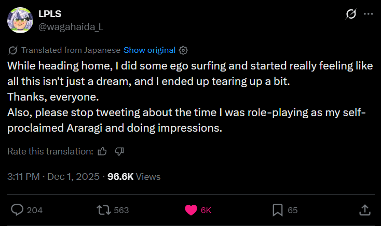This screenshot has height=226, width=381.
Task: Click the 6K likes count
Action: coord(206,210)
